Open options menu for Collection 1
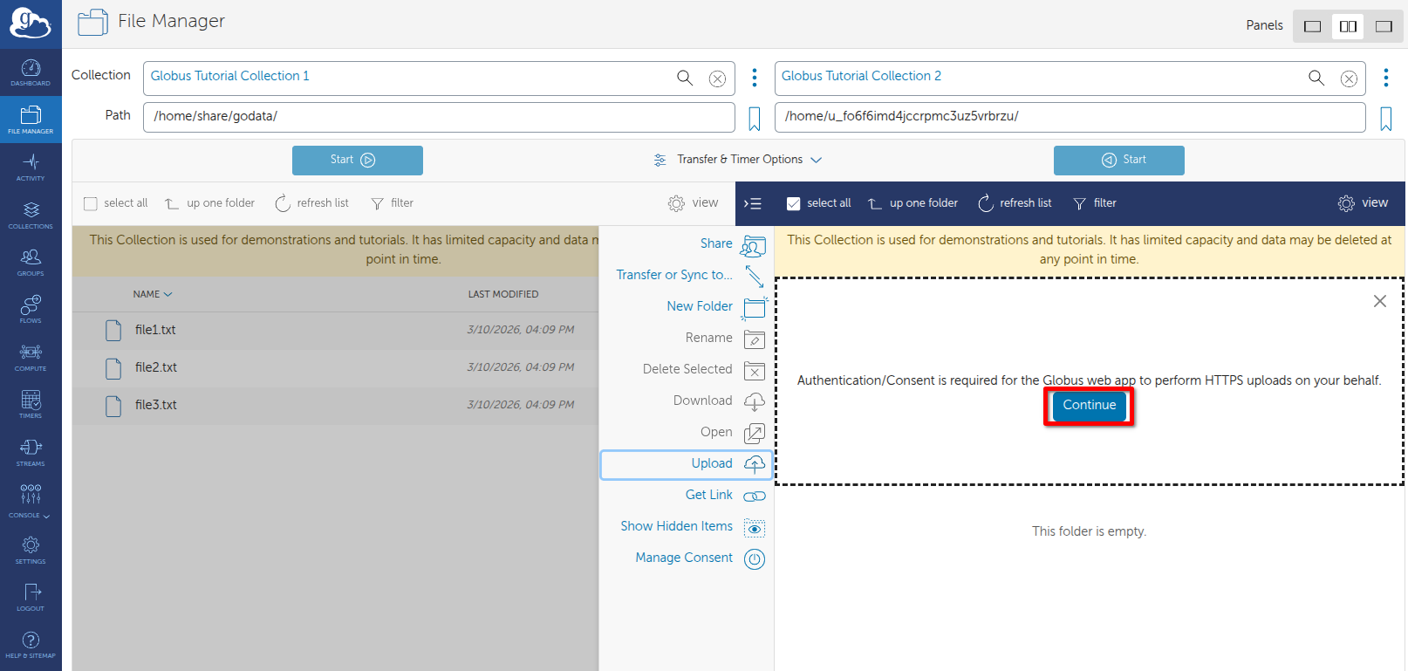Image resolution: width=1408 pixels, height=671 pixels. (x=755, y=78)
